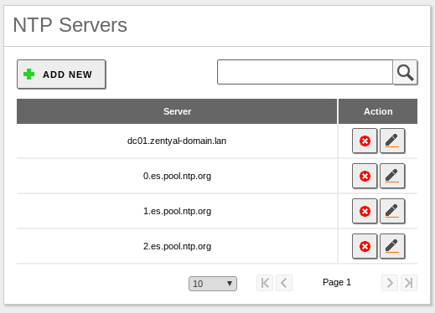
Task: Edit the 1.es.pool.ntp.org entry
Action: (392, 211)
